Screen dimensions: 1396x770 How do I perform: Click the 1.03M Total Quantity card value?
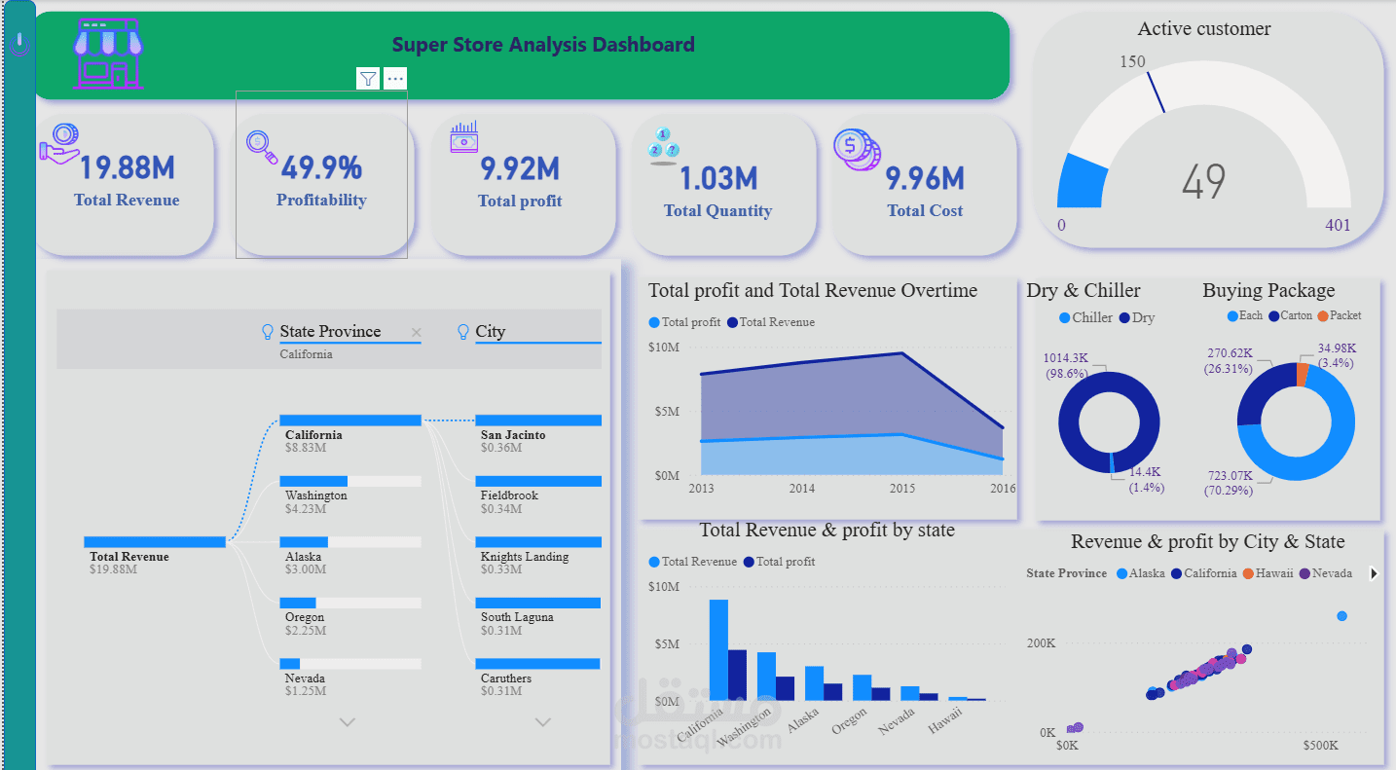pos(718,178)
